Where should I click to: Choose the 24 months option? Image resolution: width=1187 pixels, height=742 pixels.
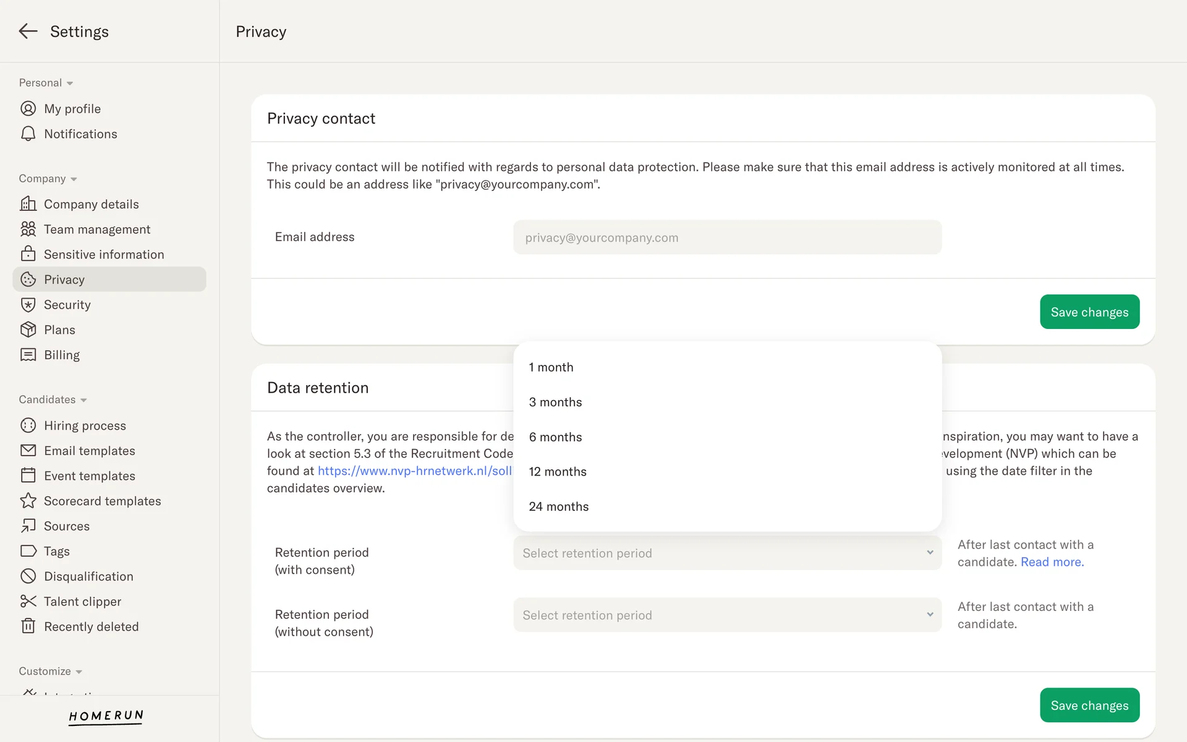558,506
